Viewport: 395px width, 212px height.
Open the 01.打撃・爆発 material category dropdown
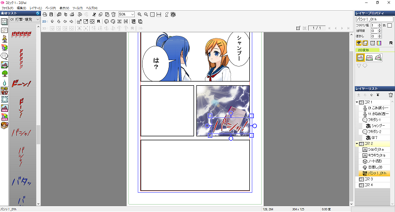point(25,19)
